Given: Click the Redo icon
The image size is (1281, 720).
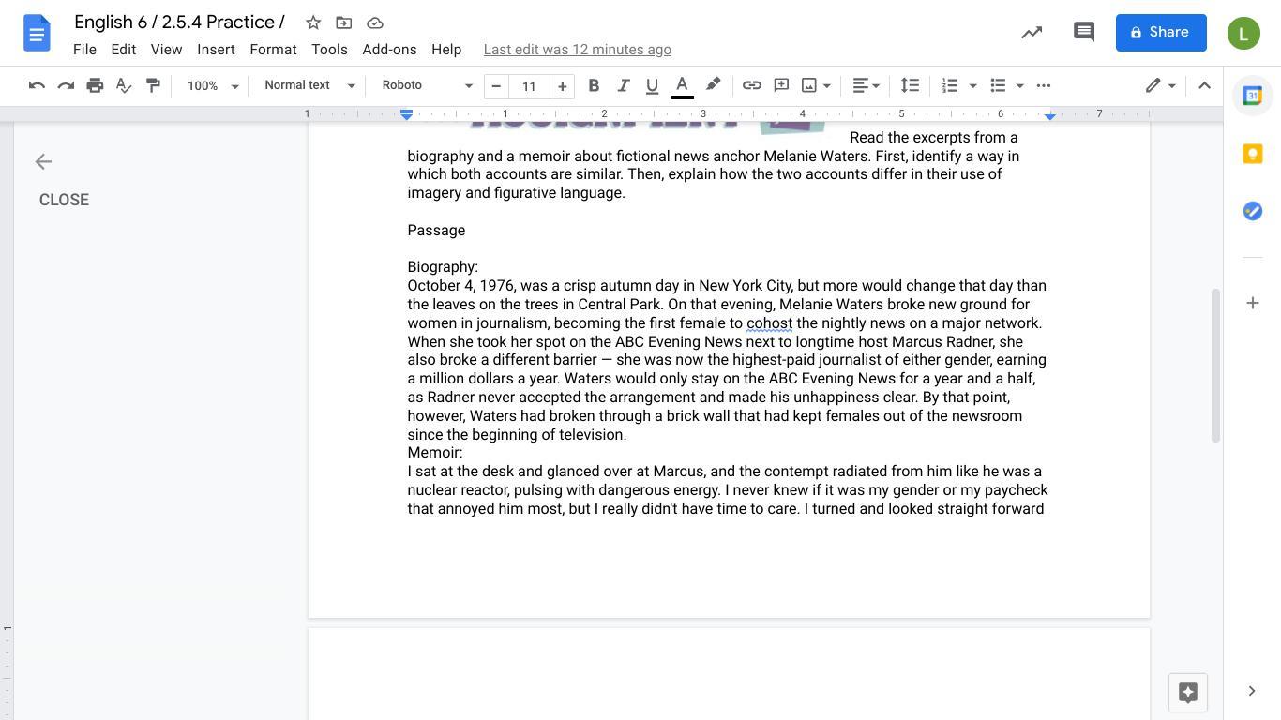Looking at the screenshot, I should (66, 85).
